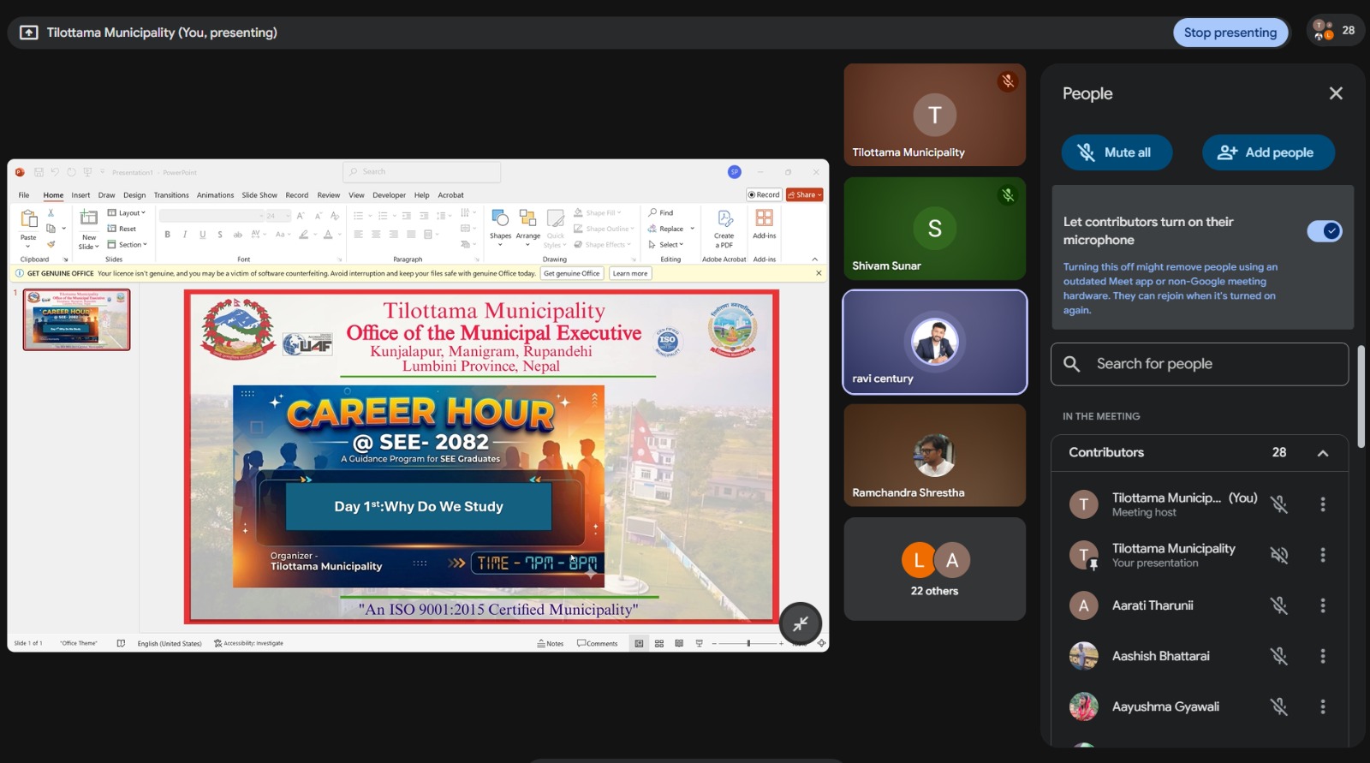Click muted audio icon for Tilottama presentation
This screenshot has height=763, width=1370.
1278,555
